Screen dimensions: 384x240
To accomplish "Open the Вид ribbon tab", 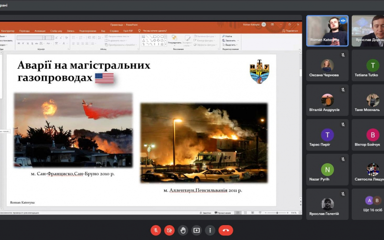I will click(x=103, y=31).
